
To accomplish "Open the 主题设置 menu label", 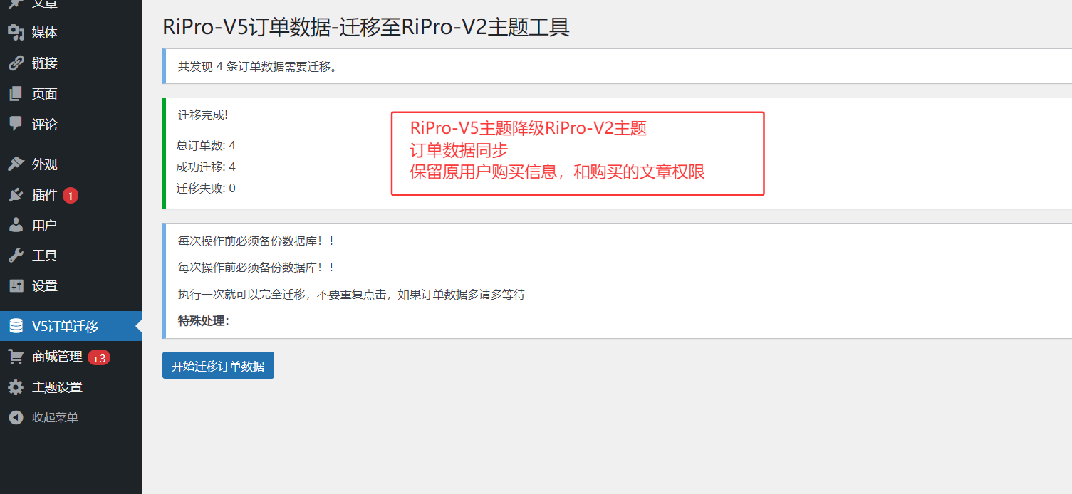I will [57, 387].
